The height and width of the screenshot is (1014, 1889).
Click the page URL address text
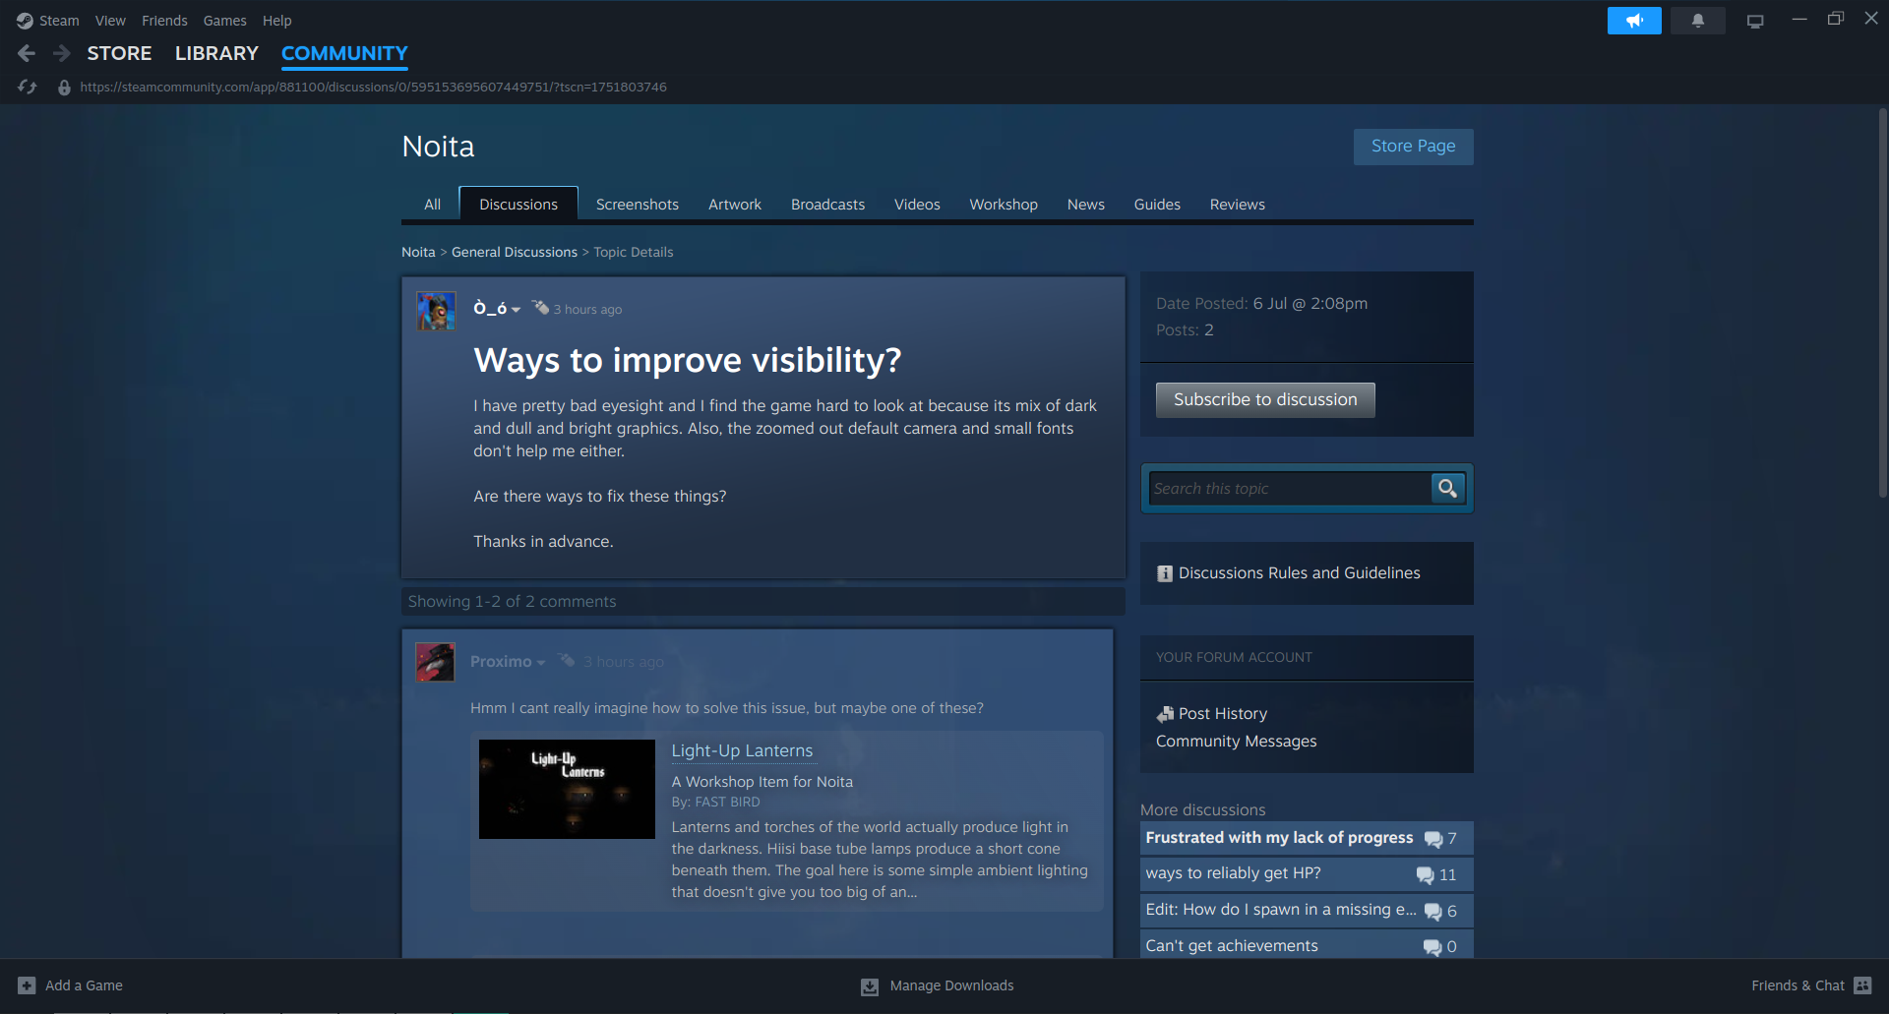pyautogui.click(x=373, y=88)
